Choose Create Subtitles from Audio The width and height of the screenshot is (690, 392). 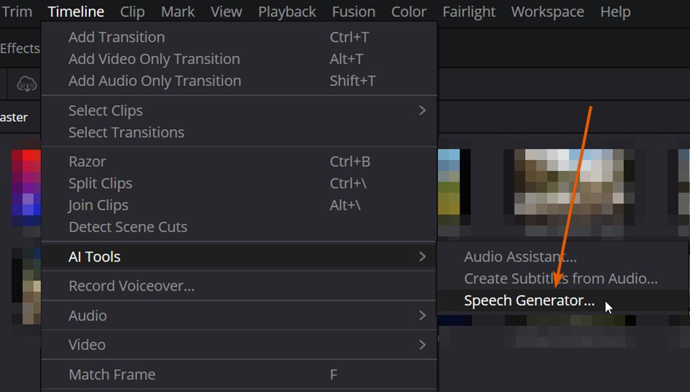tap(561, 278)
